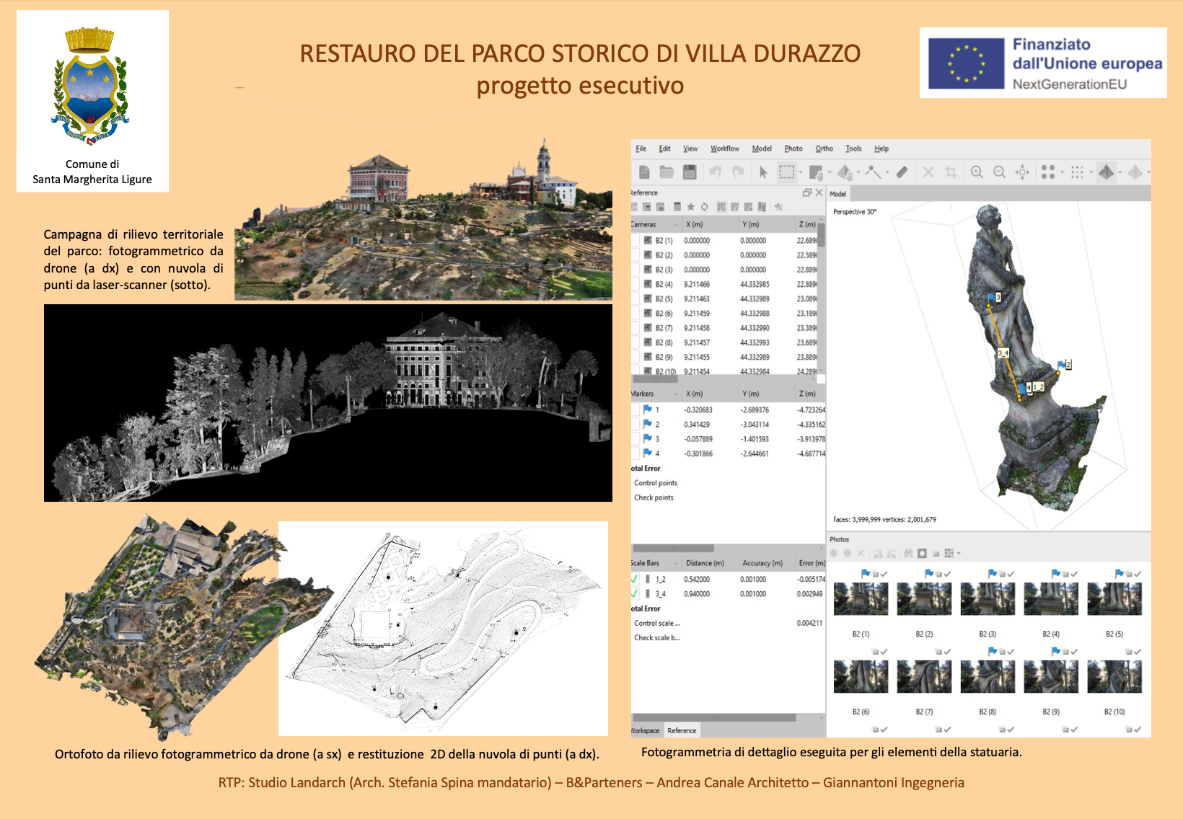Viewport: 1183px width, 819px height.
Task: Open point cloud view dropdown arrow
Action: coord(1062,172)
